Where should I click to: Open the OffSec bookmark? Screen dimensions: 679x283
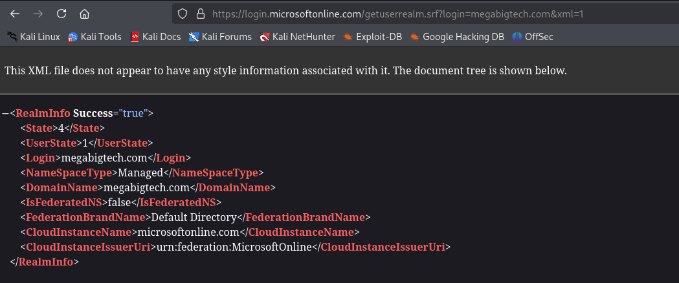(x=533, y=37)
